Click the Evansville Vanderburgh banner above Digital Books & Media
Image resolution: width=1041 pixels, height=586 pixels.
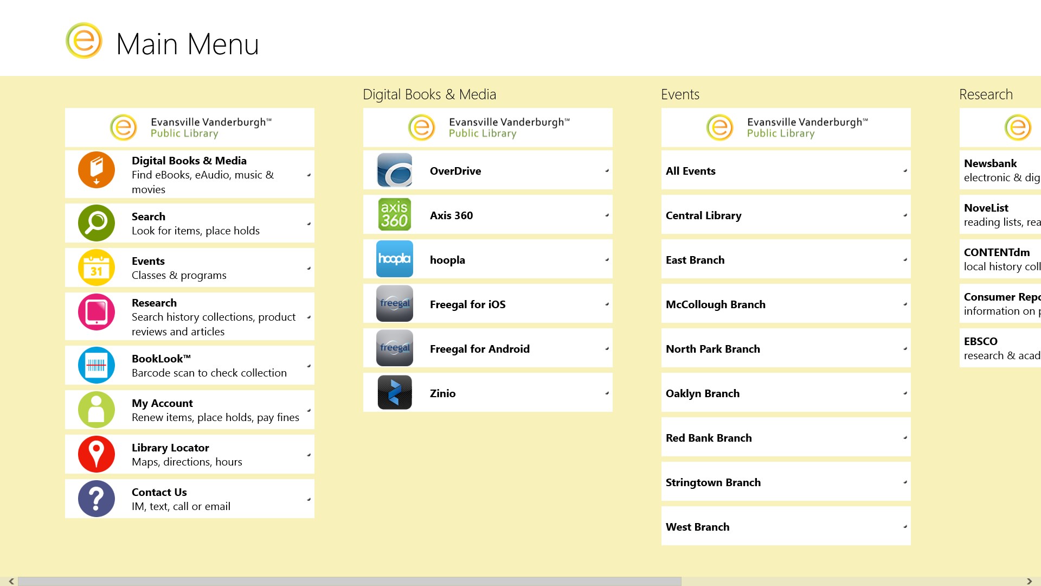pyautogui.click(x=190, y=128)
